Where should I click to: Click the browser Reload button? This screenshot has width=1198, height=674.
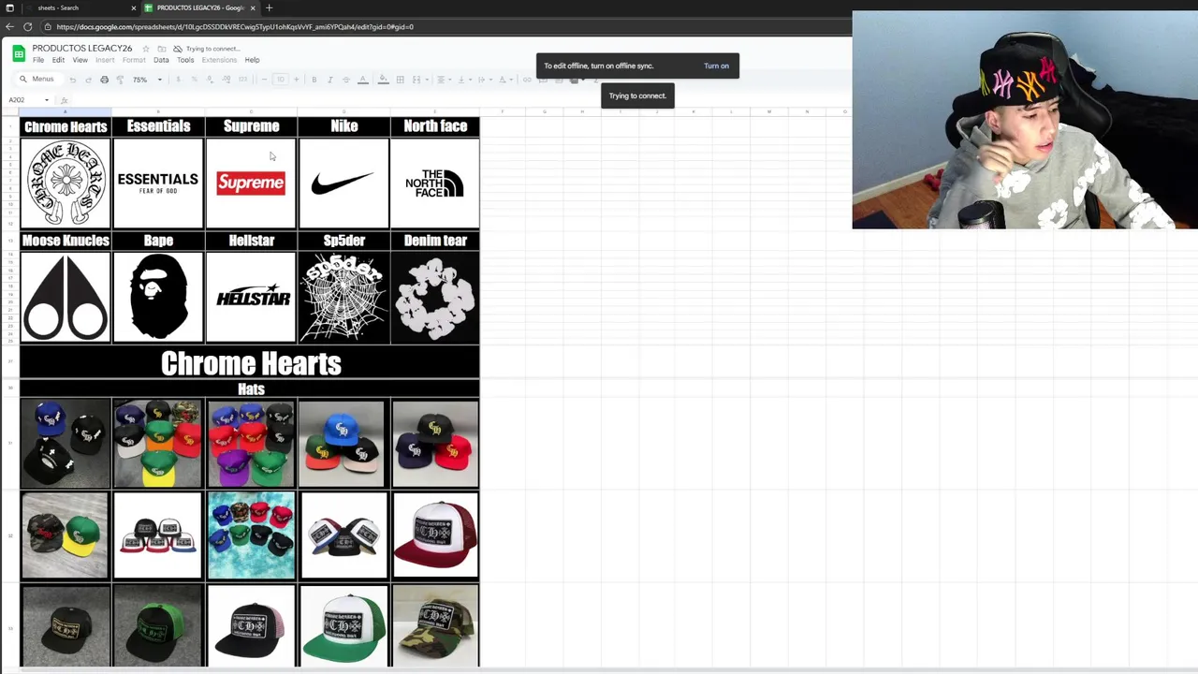(x=28, y=26)
